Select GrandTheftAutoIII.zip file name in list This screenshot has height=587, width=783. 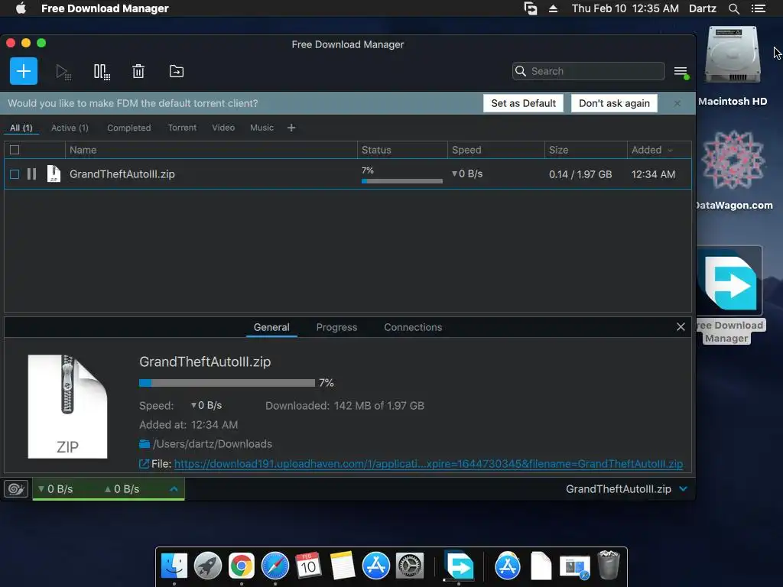[122, 174]
